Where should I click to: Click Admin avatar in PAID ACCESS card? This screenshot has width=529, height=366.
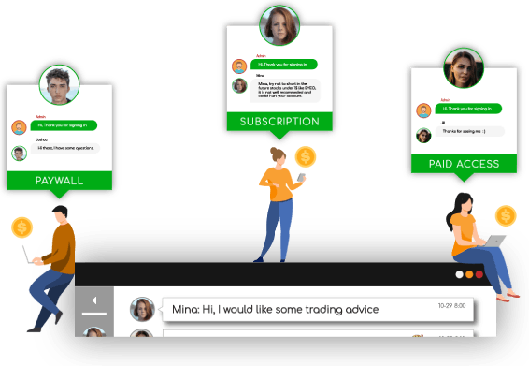coord(423,110)
